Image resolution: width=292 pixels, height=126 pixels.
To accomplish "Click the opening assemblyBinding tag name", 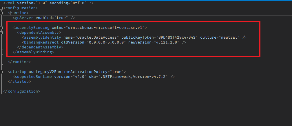I will coord(32,28).
